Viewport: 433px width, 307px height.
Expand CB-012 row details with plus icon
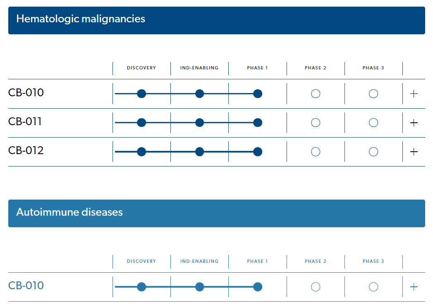pos(414,152)
